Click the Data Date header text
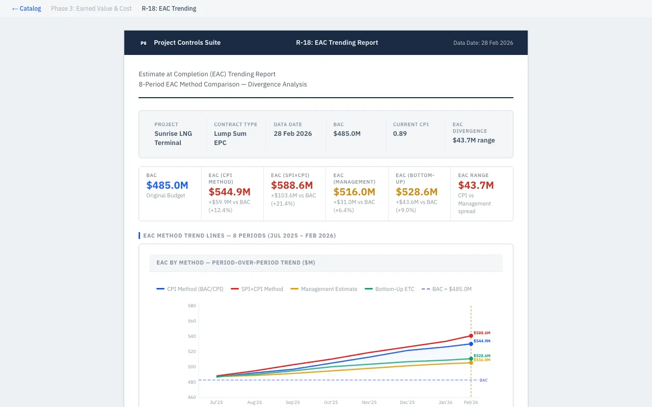Screen dimensions: 652x407 483,43
